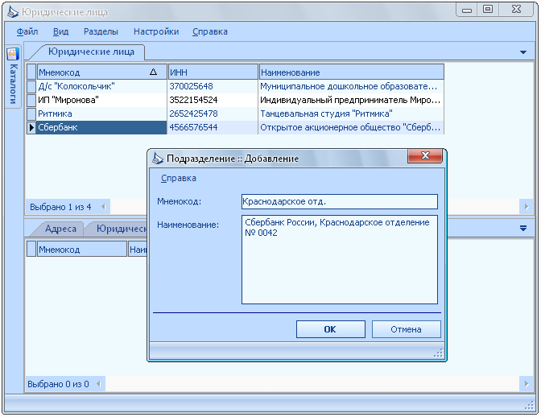Open the Каталоги sidebar icon
This screenshot has height=417, width=541.
click(x=13, y=54)
